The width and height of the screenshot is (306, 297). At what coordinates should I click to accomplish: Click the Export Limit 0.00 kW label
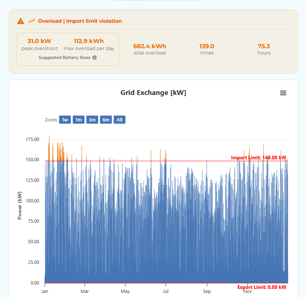tap(262, 287)
